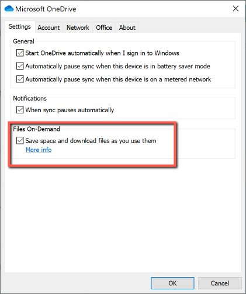Click the OneDrive cloud icon in title bar

click(x=9, y=9)
